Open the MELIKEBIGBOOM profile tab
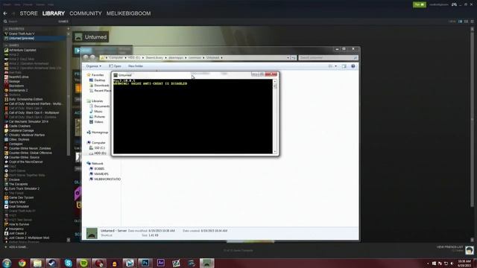 128,13
